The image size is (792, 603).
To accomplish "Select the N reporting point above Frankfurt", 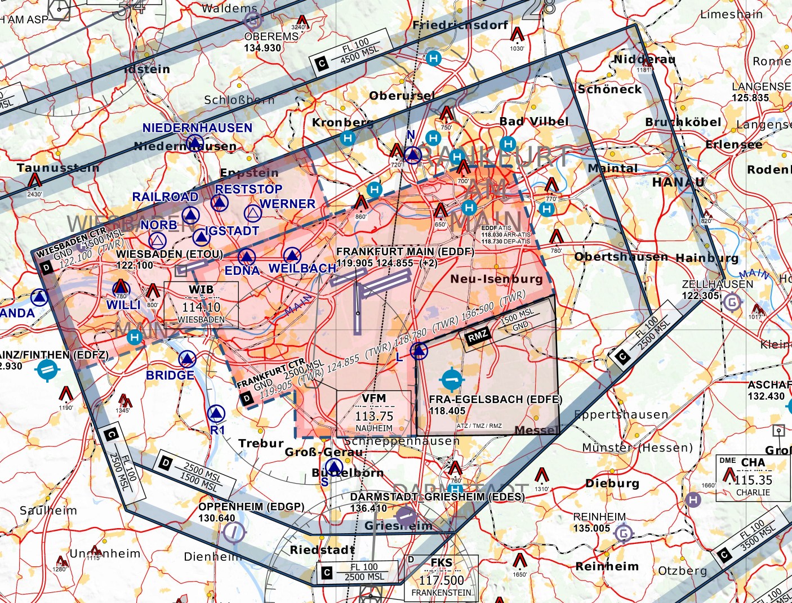I will [413, 155].
